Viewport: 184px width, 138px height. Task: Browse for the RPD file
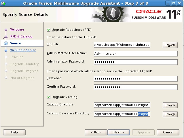click(x=170, y=45)
